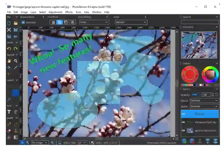Hide the apricot-blossoms layer eye icon
This screenshot has height=147, width=223.
pyautogui.click(x=183, y=130)
